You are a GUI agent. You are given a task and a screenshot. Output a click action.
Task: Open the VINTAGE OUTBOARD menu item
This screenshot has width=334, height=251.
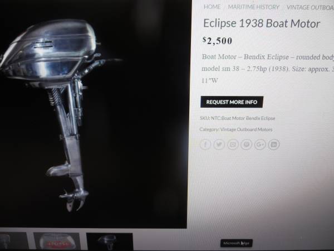point(311,7)
